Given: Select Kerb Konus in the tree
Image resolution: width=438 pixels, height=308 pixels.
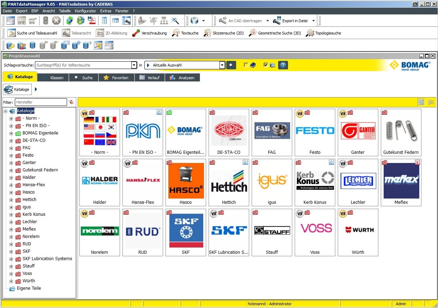Looking at the screenshot, I should (34, 214).
